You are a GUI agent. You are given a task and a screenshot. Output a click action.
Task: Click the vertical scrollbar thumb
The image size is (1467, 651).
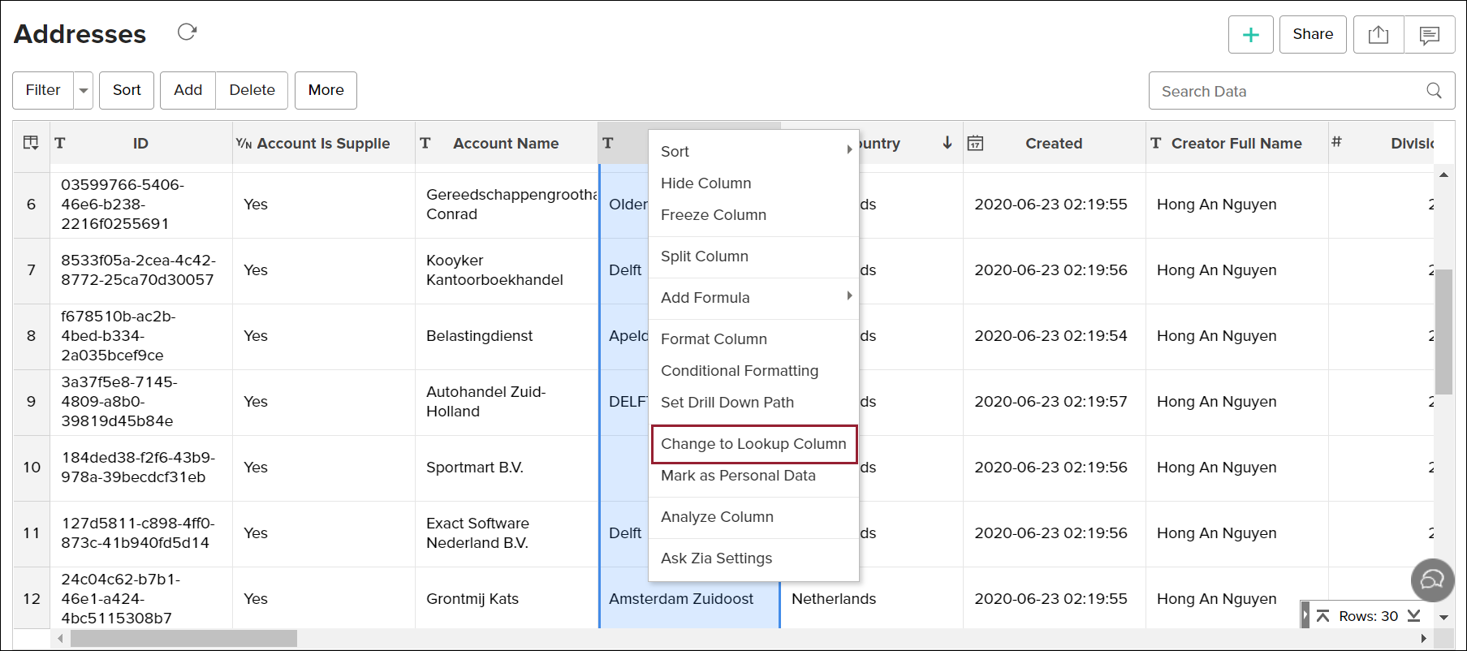tap(1443, 331)
